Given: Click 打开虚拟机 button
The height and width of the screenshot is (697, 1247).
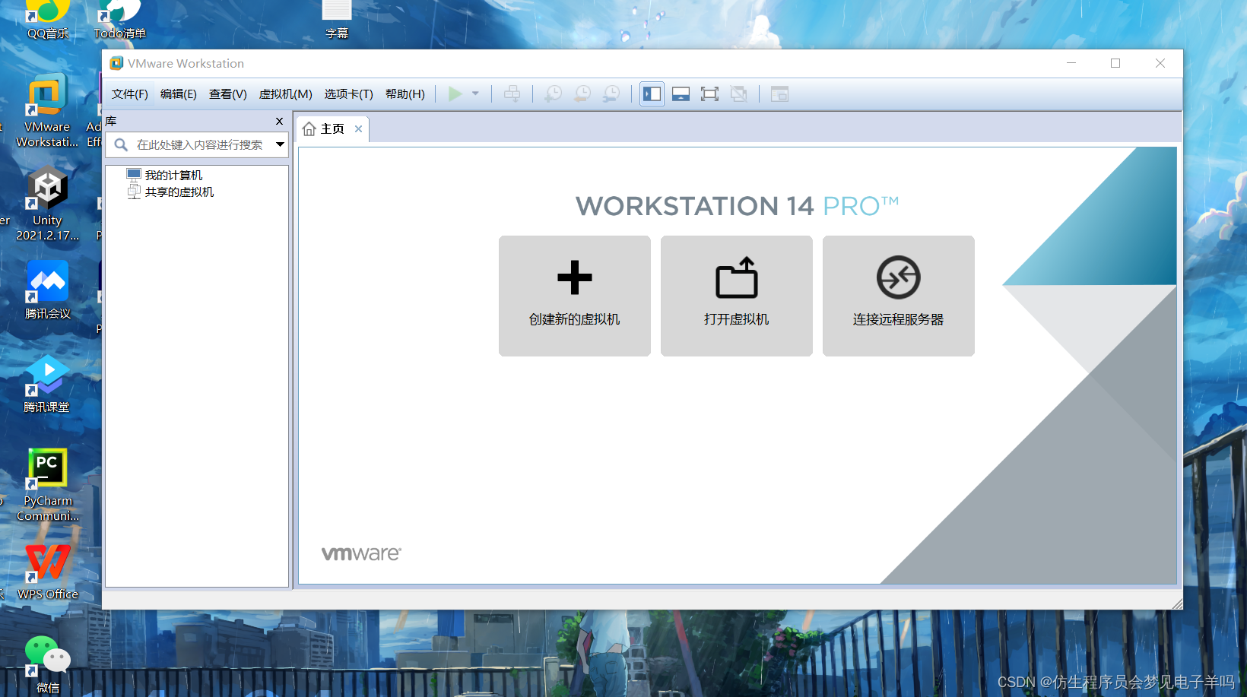Looking at the screenshot, I should point(737,296).
